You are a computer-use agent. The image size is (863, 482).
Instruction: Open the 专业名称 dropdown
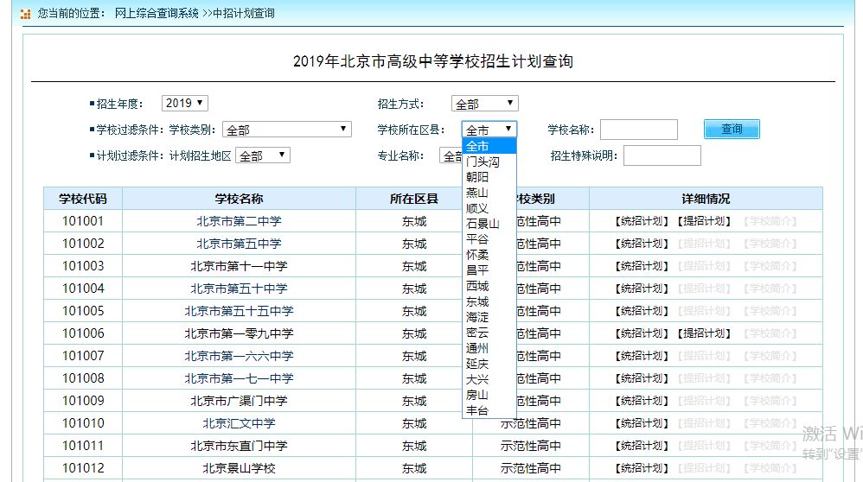tap(451, 155)
